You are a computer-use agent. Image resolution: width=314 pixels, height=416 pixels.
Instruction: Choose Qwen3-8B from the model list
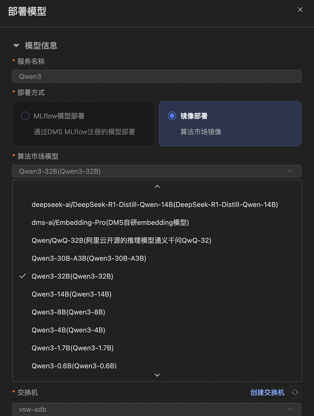(68, 312)
